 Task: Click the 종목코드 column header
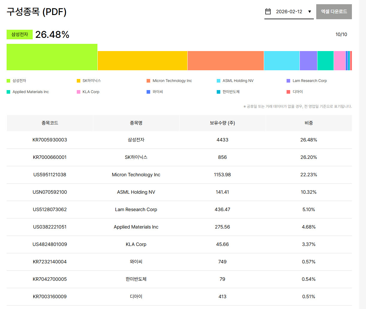point(50,123)
